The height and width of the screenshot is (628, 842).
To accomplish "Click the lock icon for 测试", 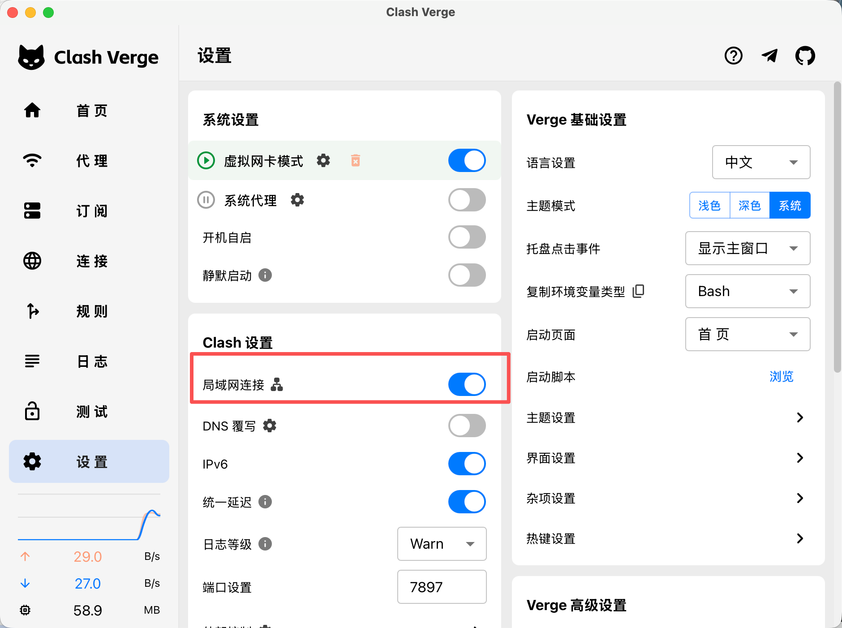I will click(x=32, y=411).
